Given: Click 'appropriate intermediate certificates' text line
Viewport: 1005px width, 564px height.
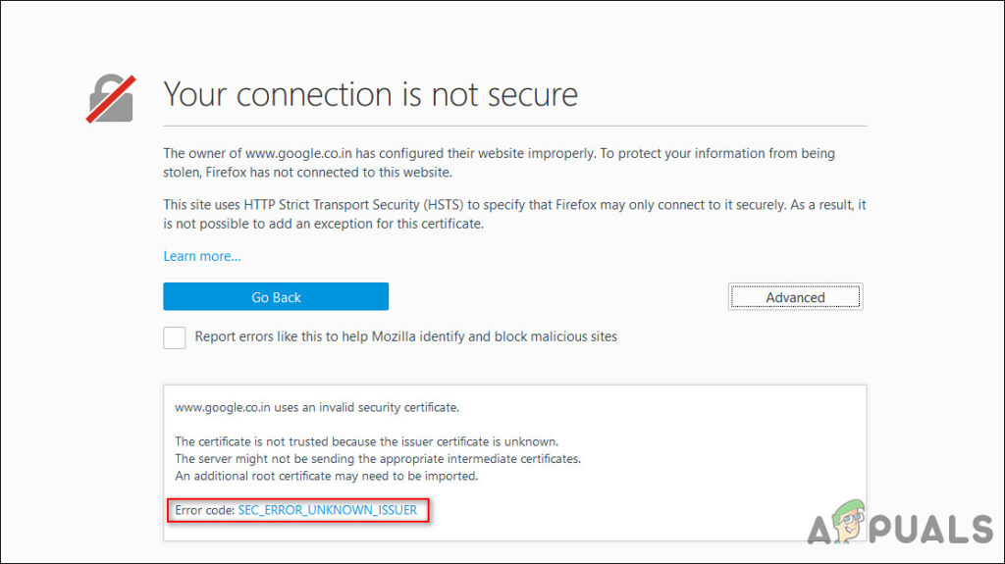Looking at the screenshot, I should tap(378, 459).
